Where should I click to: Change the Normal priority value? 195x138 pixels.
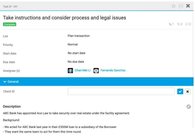click(73, 44)
